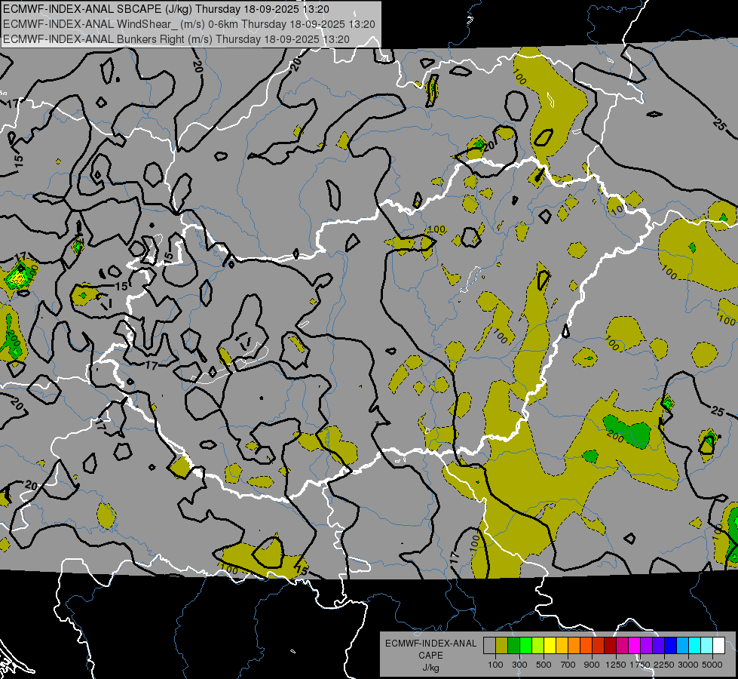The height and width of the screenshot is (679, 738).
Task: Click the Bunkers Right (m/s) title line
Action: click(176, 38)
